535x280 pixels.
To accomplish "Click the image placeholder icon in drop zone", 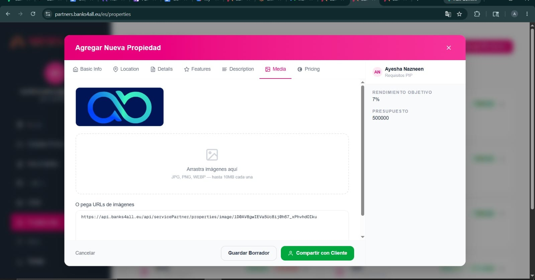I will tap(212, 155).
